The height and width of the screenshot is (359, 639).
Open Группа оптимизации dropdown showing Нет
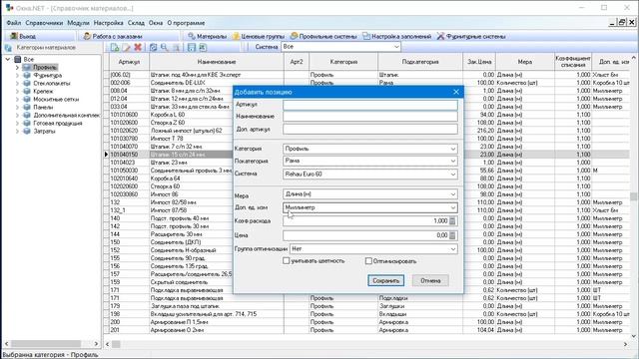[452, 248]
